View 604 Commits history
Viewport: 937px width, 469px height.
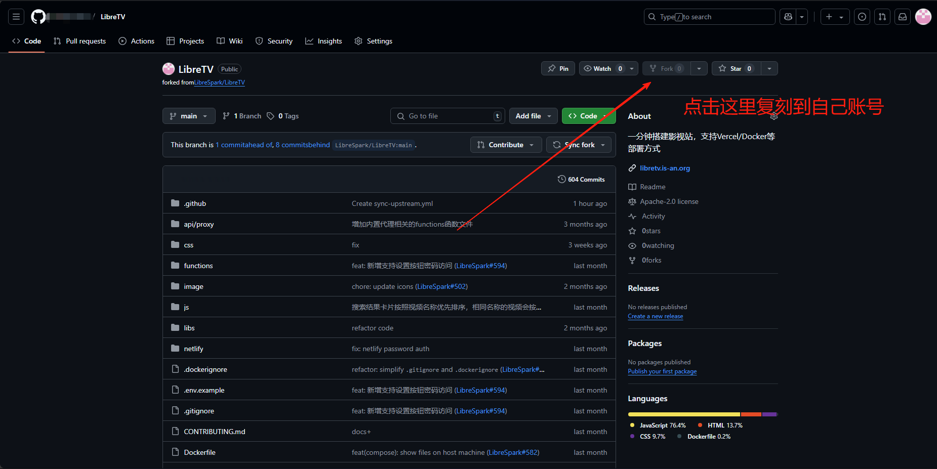click(581, 179)
